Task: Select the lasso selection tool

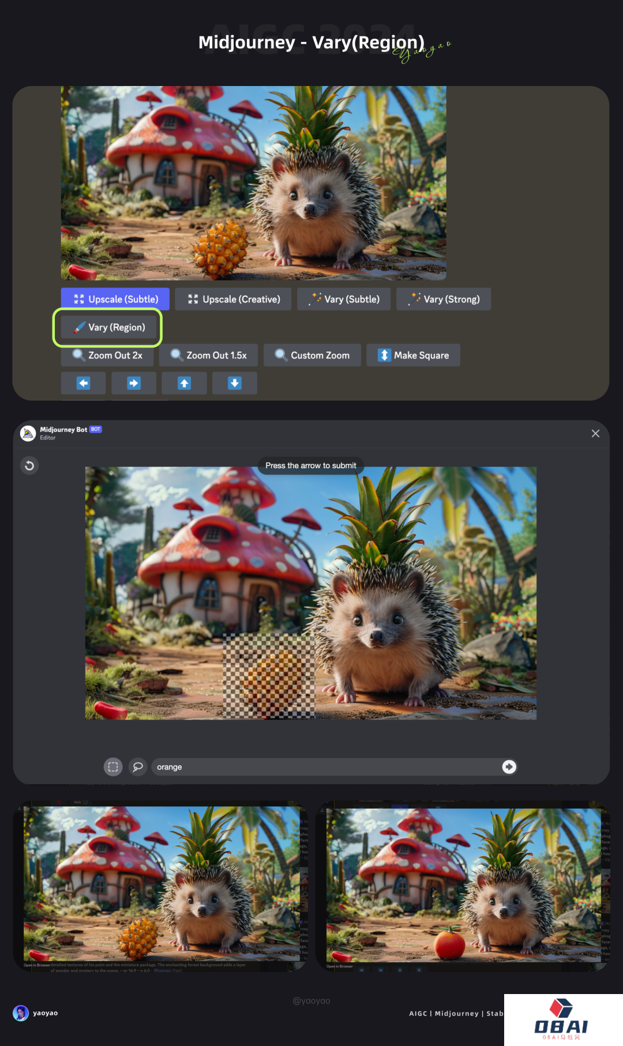Action: pyautogui.click(x=138, y=767)
